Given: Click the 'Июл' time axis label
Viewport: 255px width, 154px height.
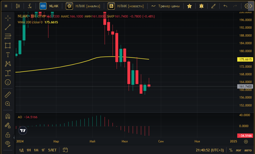Looking at the screenshot, I should tap(125, 141).
